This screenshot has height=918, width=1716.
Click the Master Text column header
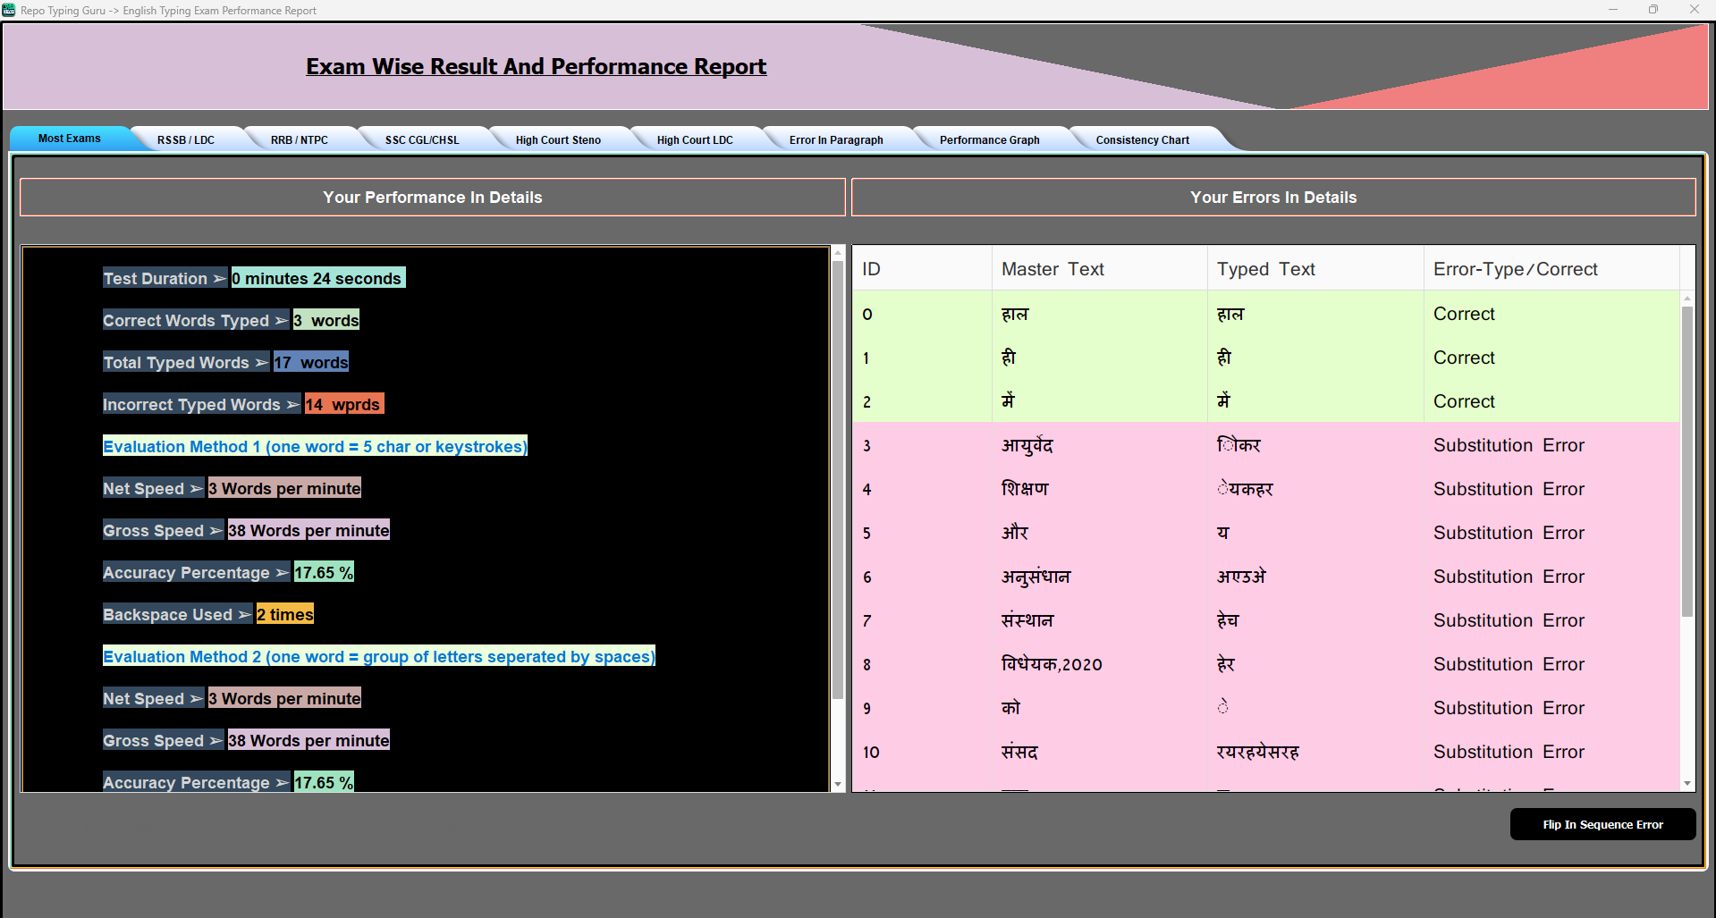pyautogui.click(x=1100, y=269)
